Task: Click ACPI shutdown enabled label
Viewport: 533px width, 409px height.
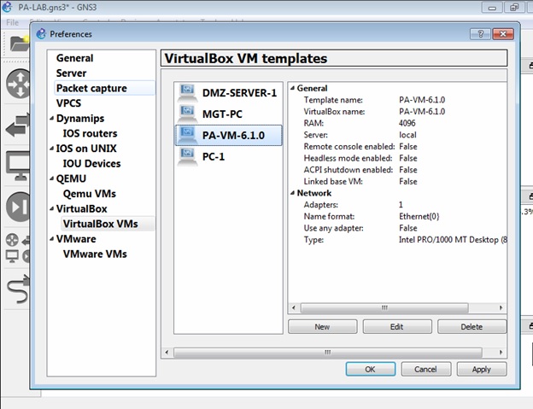Action: tap(348, 170)
